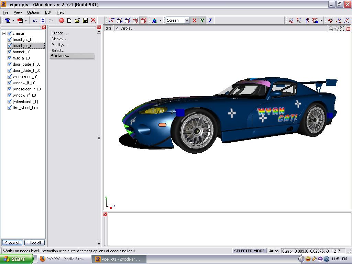
Task: Click the Save floppy disk icon
Action: coord(85,21)
